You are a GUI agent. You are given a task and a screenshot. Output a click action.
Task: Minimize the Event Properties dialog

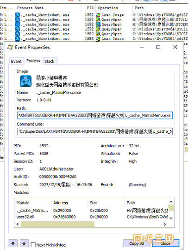pos(142,47)
